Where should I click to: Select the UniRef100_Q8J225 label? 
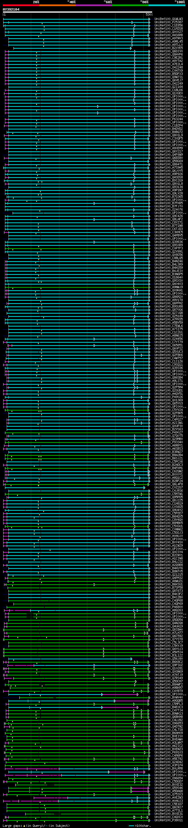point(169,501)
